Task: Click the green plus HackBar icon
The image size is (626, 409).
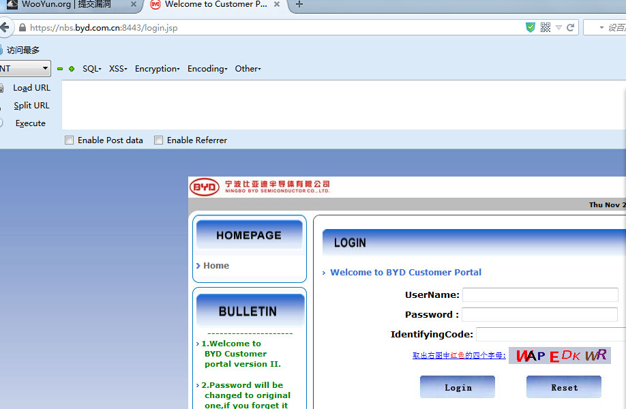Action: click(x=72, y=69)
